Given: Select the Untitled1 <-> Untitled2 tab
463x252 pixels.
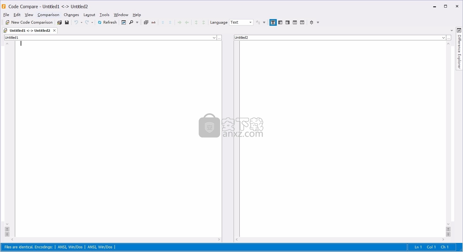Looking at the screenshot, I should pyautogui.click(x=29, y=31).
